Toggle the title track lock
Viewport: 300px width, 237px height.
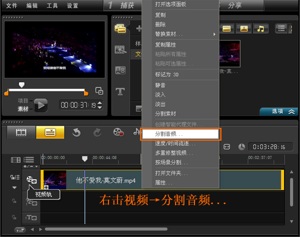[14, 218]
